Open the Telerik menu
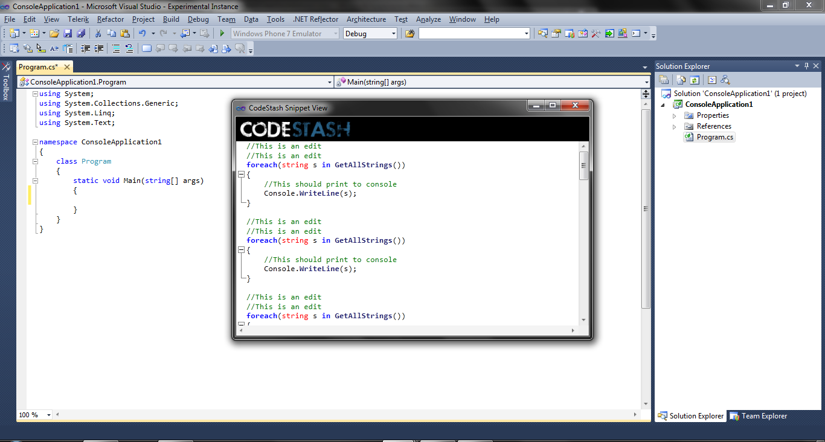The width and height of the screenshot is (825, 442). 78,19
